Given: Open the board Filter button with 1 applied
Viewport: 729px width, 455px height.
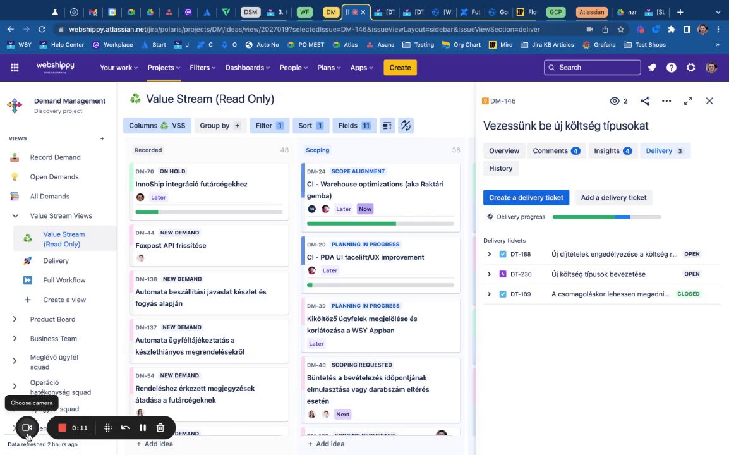Looking at the screenshot, I should 270,126.
